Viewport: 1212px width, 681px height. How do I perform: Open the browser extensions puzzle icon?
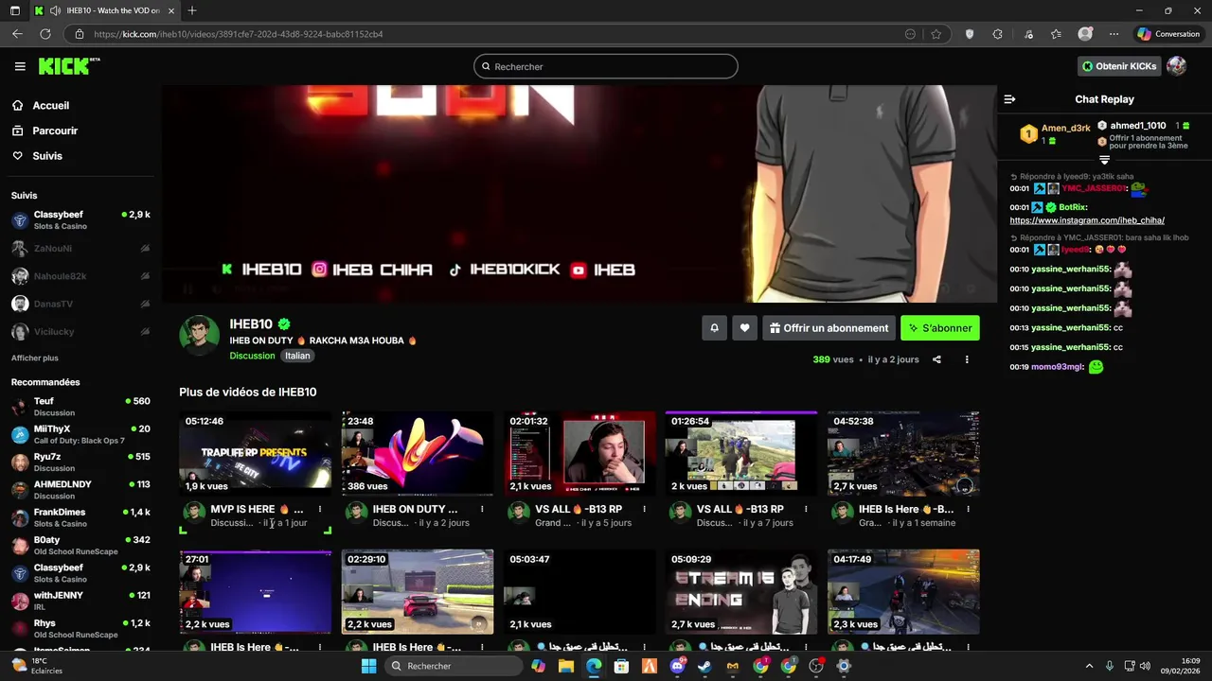pos(997,34)
